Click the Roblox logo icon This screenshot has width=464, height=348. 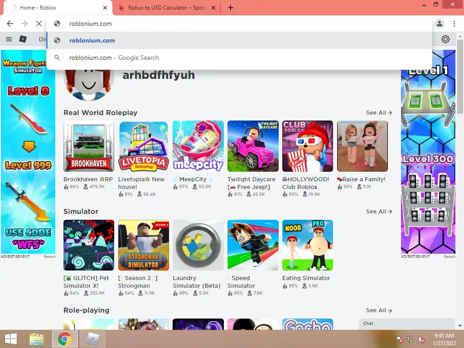point(23,39)
